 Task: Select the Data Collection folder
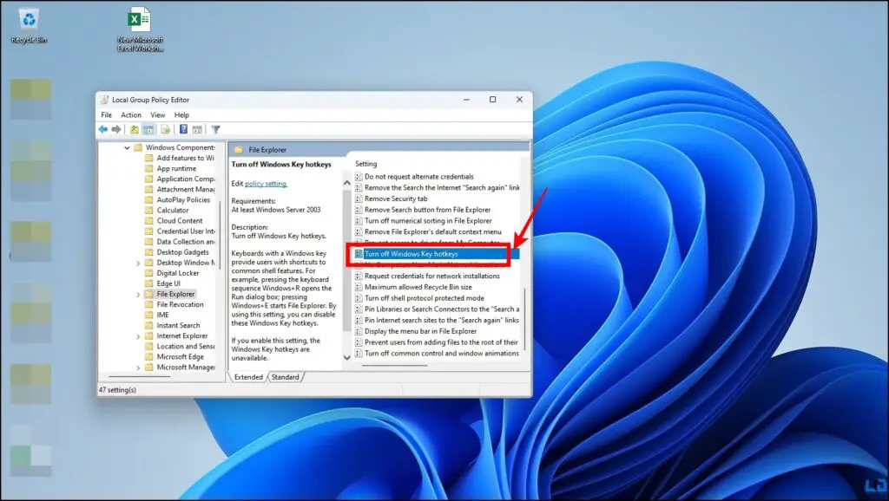pyautogui.click(x=180, y=242)
